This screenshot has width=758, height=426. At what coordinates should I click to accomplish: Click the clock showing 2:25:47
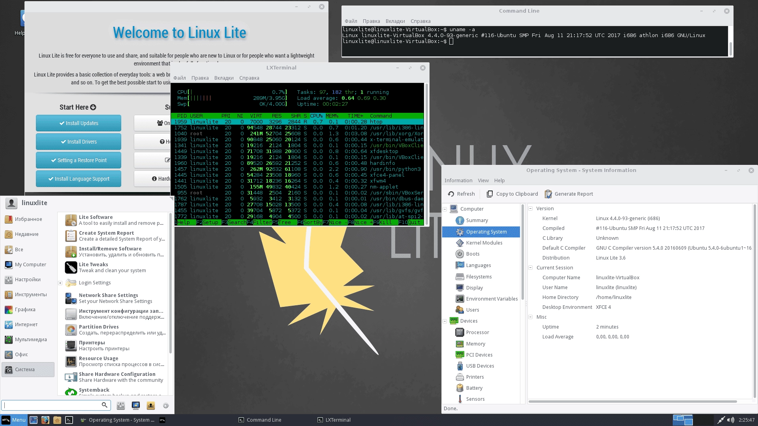747,420
